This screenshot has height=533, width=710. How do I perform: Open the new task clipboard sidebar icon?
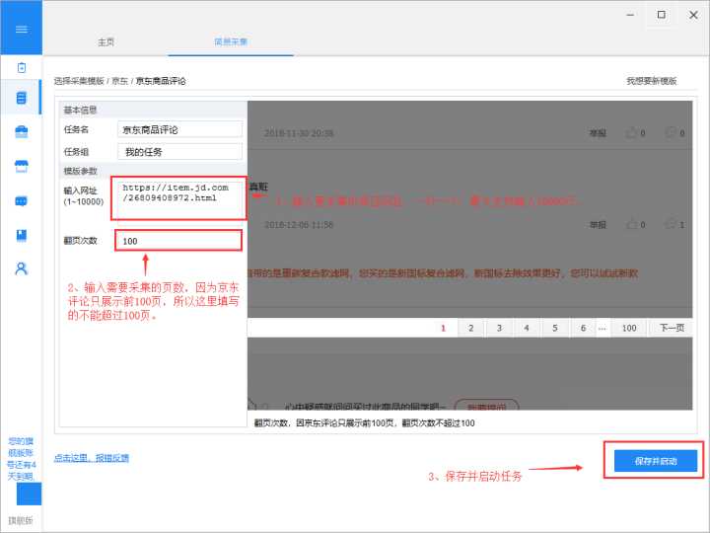[22, 68]
